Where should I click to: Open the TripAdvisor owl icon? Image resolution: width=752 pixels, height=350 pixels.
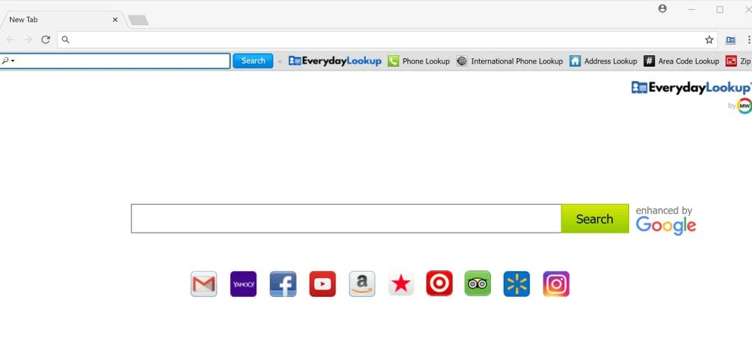[477, 283]
